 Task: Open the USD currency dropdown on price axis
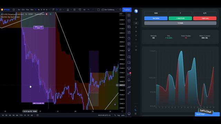point(121,14)
